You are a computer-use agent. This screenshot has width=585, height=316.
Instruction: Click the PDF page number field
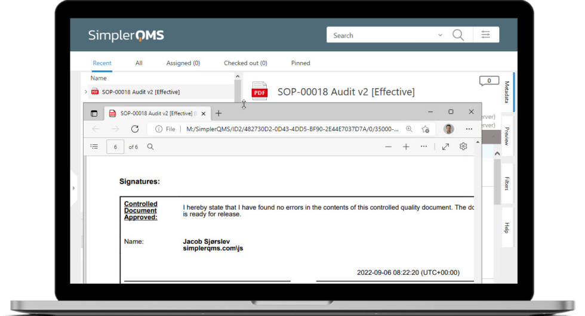click(115, 147)
